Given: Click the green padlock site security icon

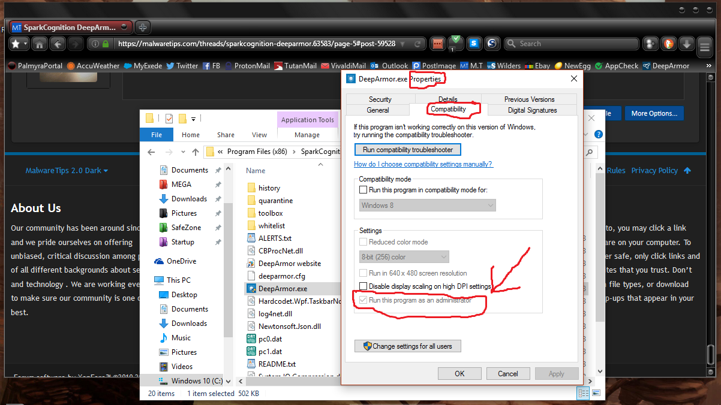Looking at the screenshot, I should click(x=106, y=44).
